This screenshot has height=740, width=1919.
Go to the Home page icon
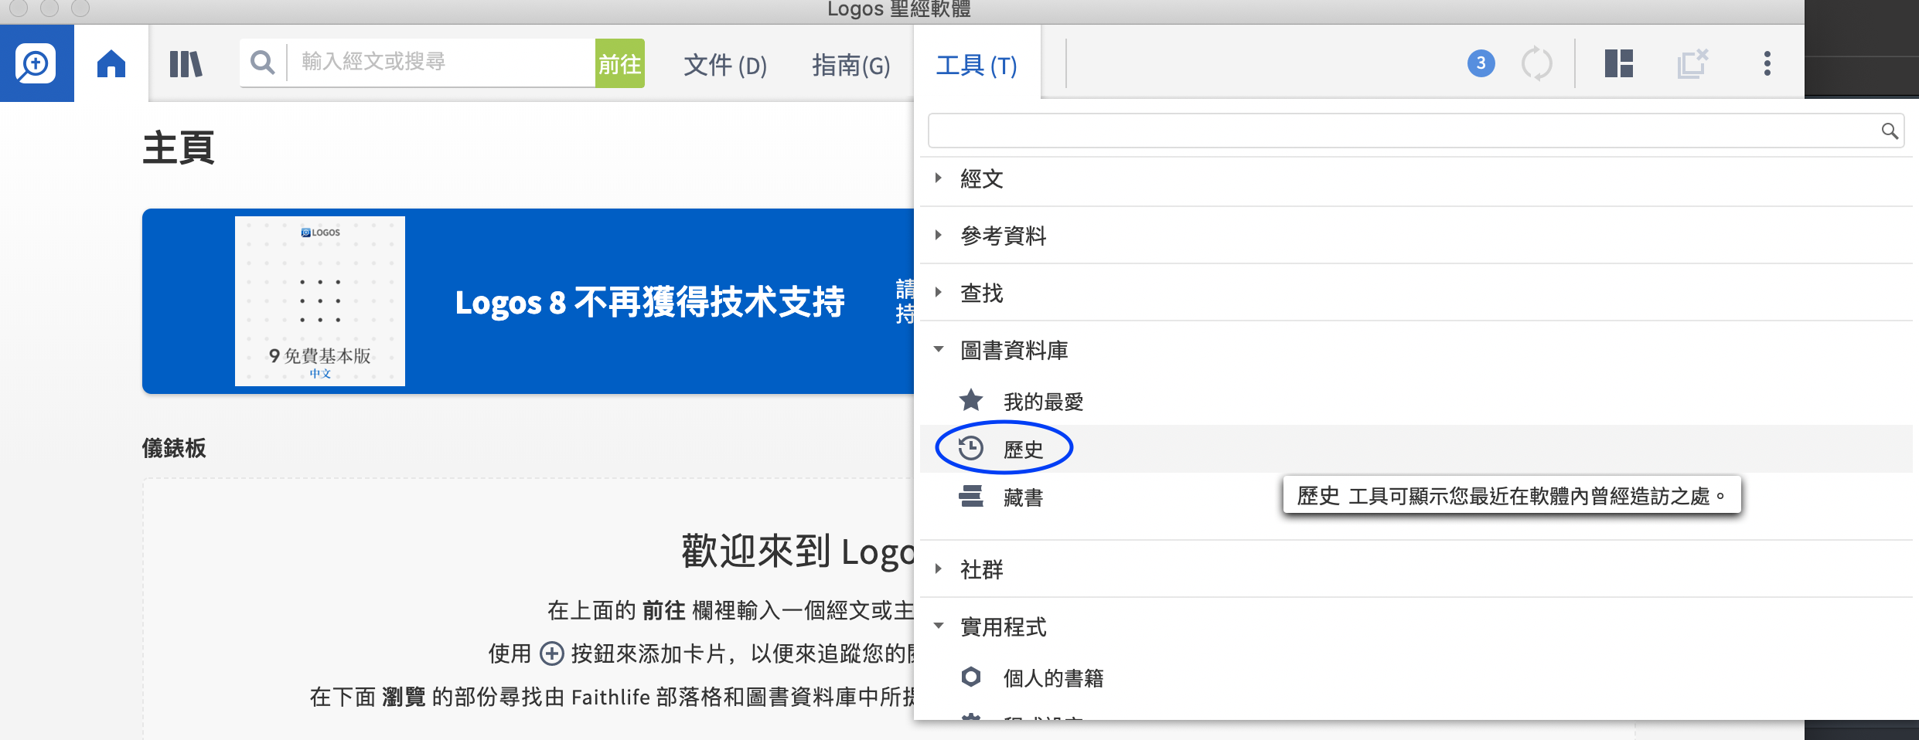coord(111,63)
